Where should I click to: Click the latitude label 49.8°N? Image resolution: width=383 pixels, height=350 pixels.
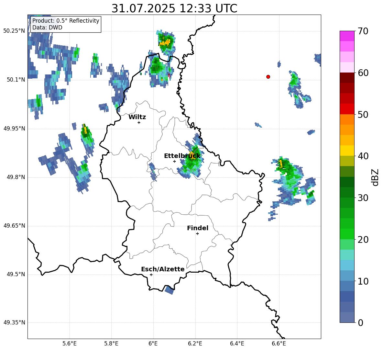pyautogui.click(x=16, y=177)
